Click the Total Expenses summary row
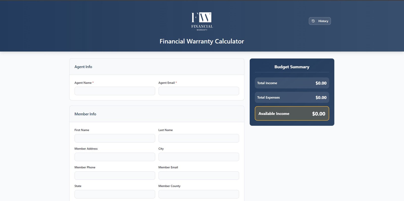This screenshot has height=201, width=404. 292,97
